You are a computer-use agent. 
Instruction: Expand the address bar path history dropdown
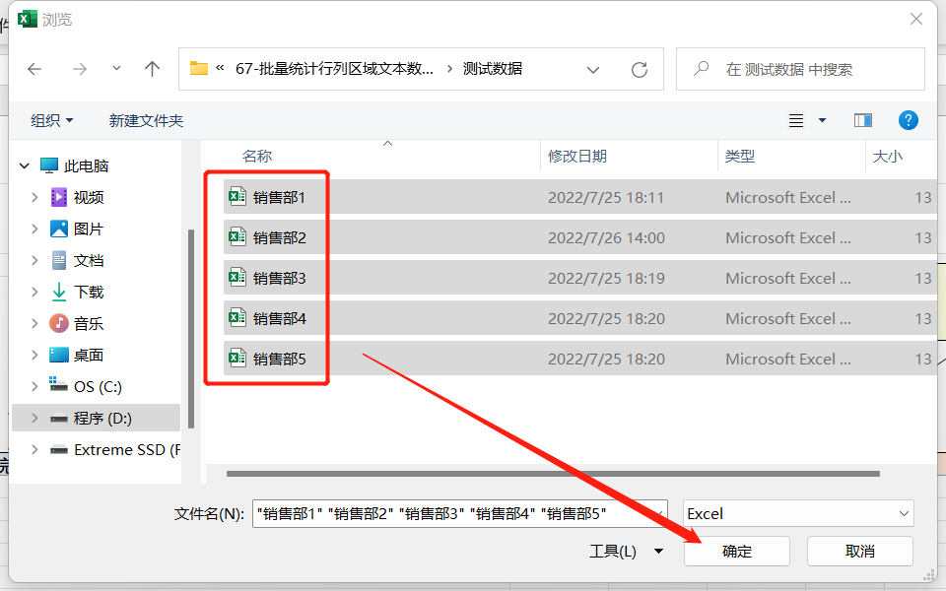tap(593, 70)
